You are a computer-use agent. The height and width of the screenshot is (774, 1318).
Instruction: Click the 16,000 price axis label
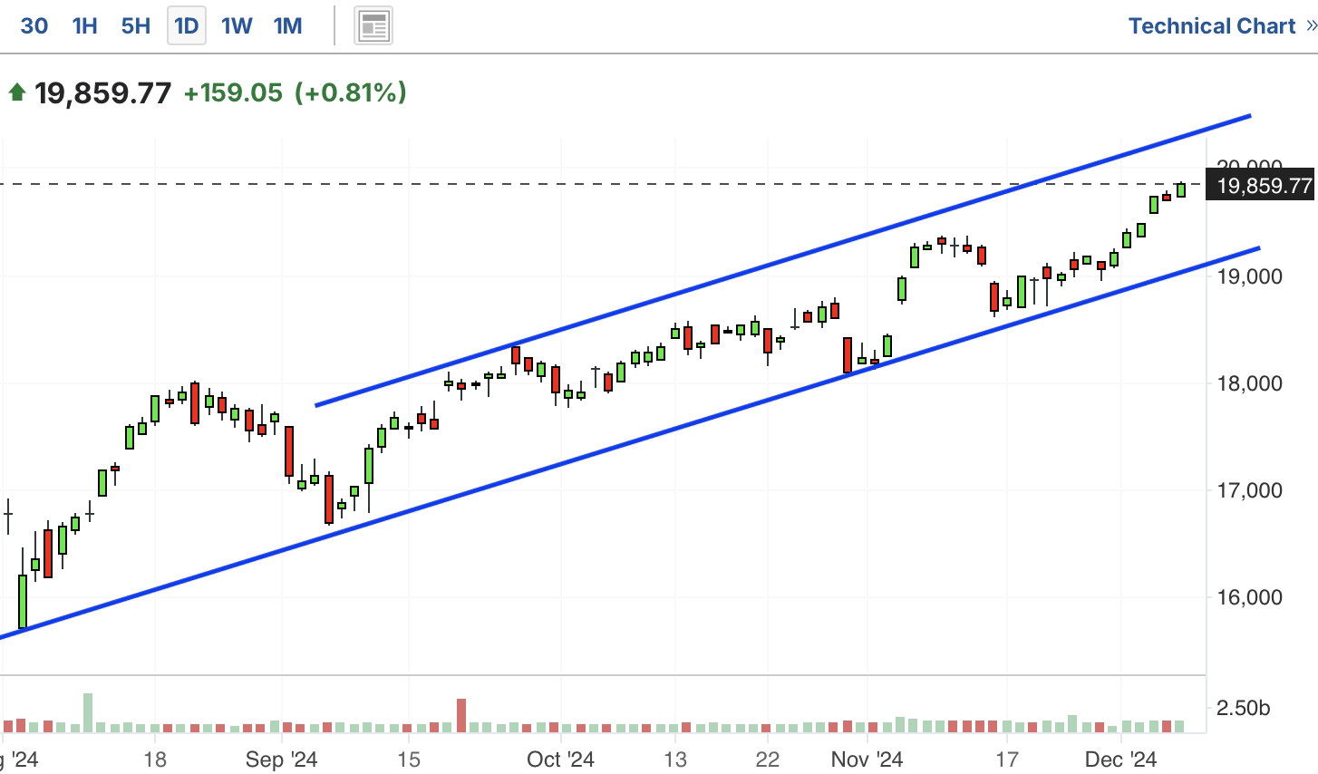click(1249, 597)
